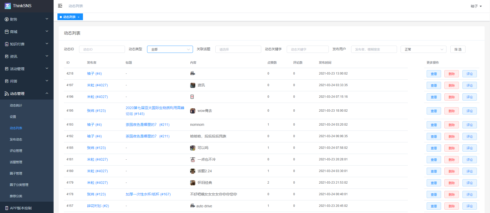Open 话题管理 in the sidebar
The height and width of the screenshot is (213, 490).
16,162
